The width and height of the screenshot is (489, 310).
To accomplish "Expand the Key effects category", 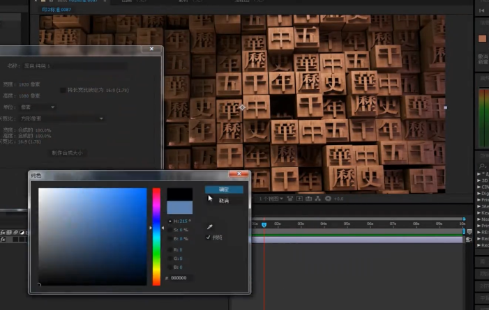I will tap(479, 212).
